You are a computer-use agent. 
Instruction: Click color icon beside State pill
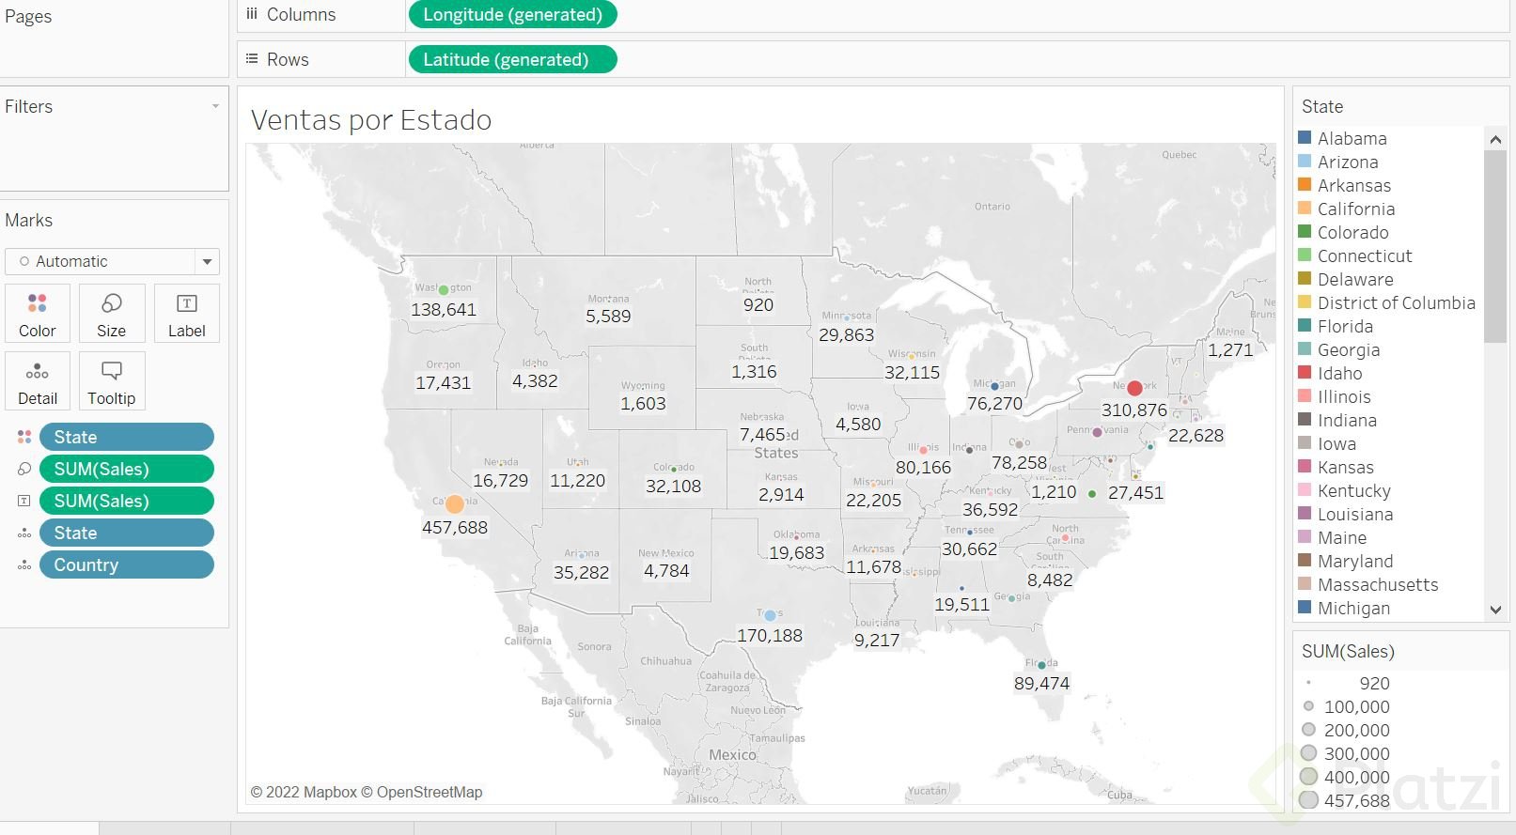coord(24,437)
